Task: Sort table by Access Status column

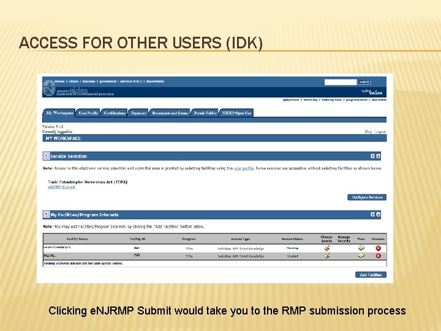Action: tap(292, 239)
